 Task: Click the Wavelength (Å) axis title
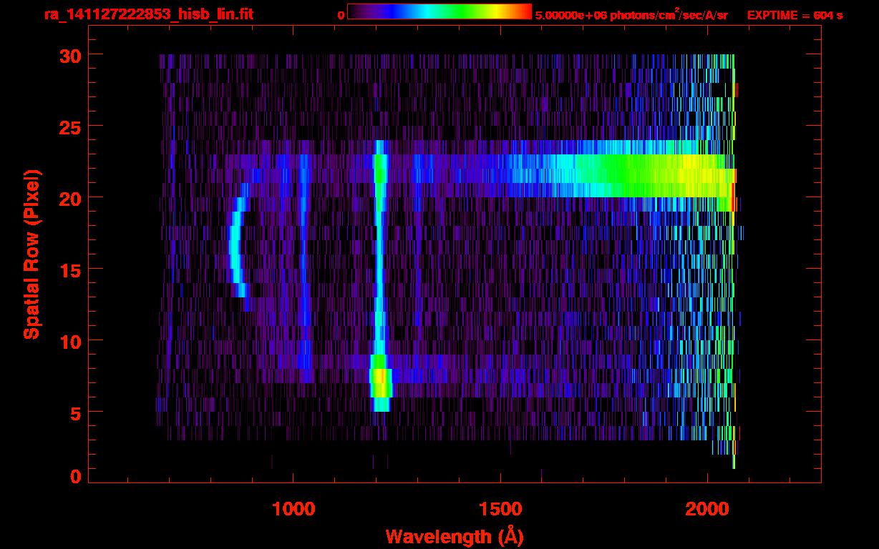(455, 536)
